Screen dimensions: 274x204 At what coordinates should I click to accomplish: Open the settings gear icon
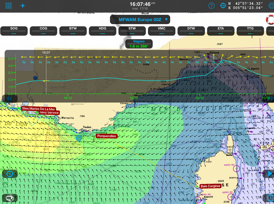click(271, 6)
